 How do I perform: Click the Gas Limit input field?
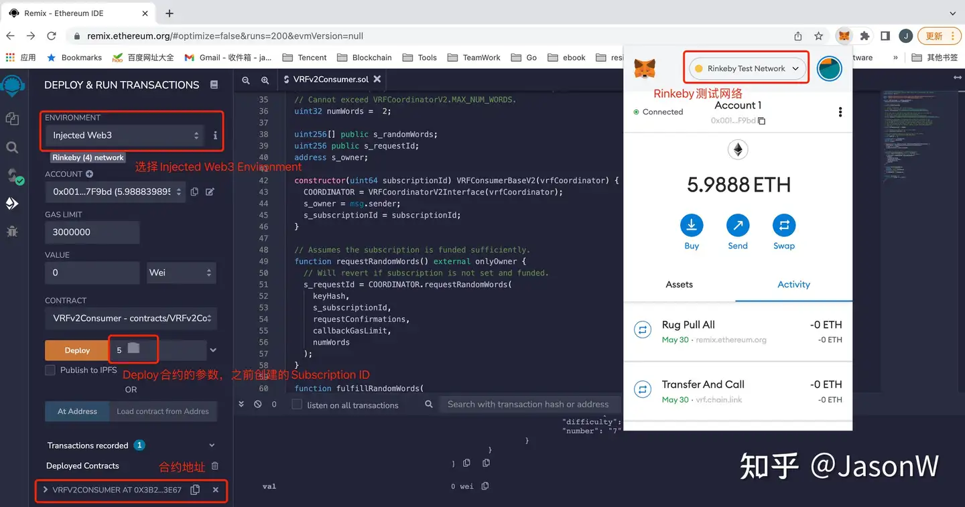[x=92, y=232]
